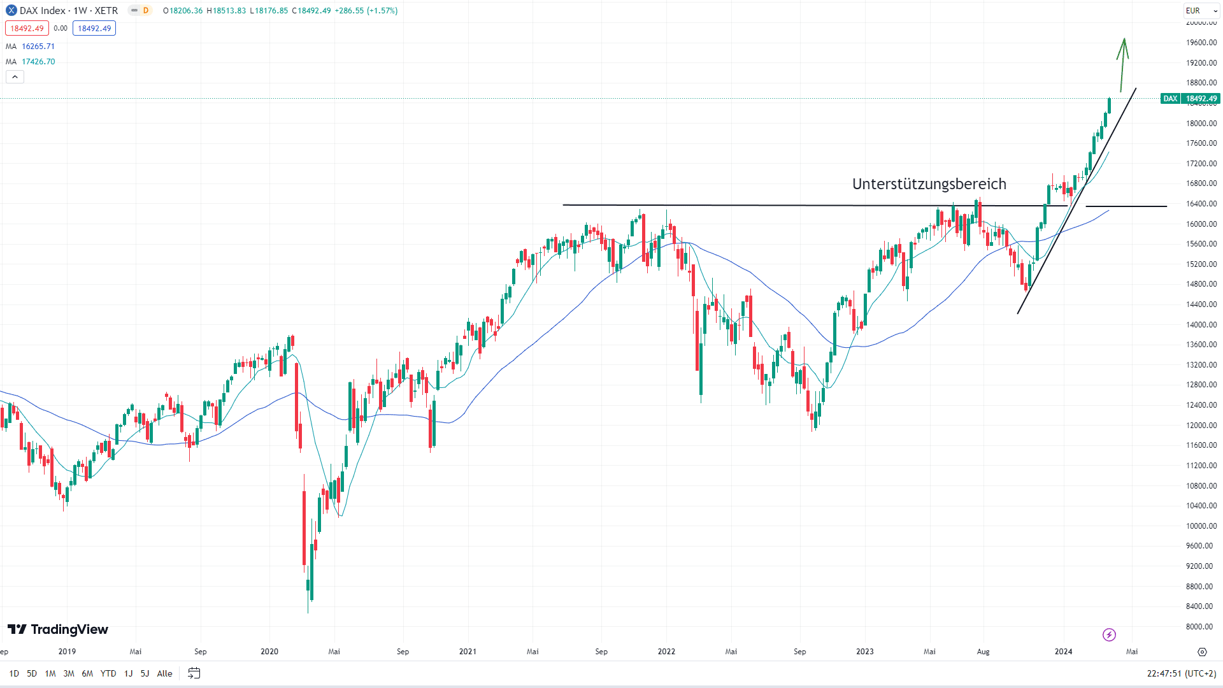Viewport: 1223px width, 688px height.
Task: Switch to the 3M time range
Action: click(x=69, y=673)
